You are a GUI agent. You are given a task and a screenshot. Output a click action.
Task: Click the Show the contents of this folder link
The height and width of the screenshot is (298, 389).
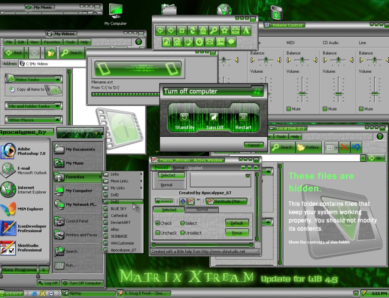click(x=319, y=242)
